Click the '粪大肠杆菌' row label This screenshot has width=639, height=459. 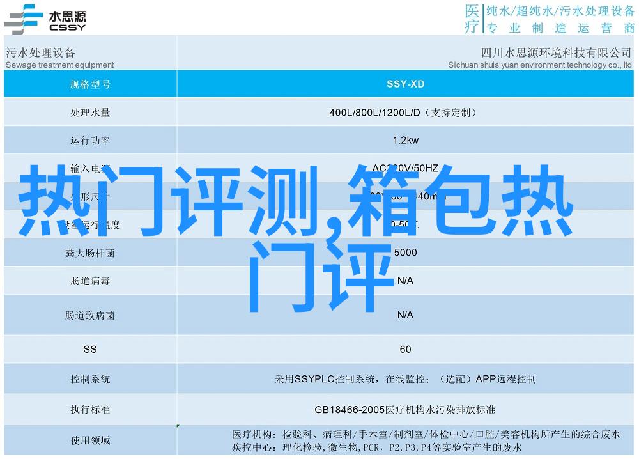tap(90, 253)
